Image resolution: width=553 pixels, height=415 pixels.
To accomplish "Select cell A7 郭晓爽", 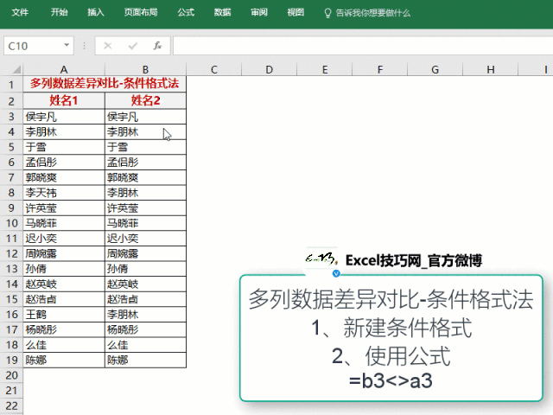I will 64,177.
